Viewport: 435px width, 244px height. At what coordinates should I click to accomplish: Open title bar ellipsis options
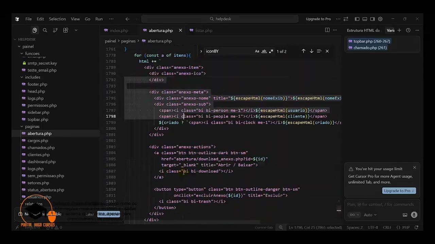pos(338,19)
